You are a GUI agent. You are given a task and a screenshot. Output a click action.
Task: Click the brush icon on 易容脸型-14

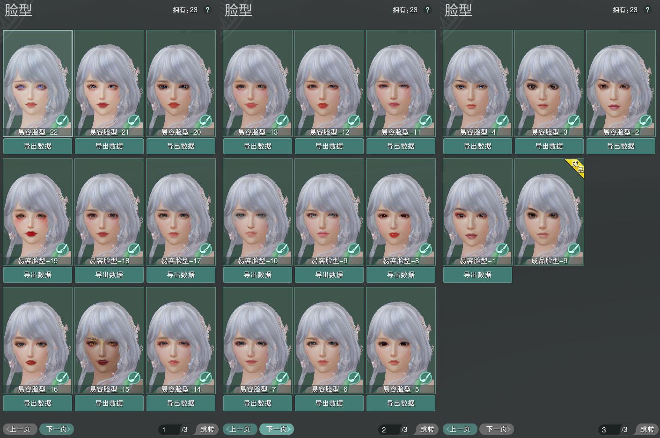pos(205,378)
